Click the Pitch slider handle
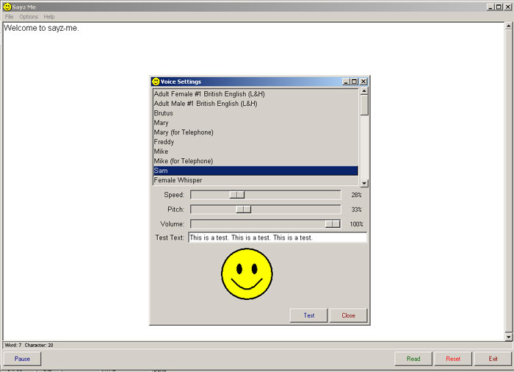Viewport: 514px width, 372px height. [243, 210]
